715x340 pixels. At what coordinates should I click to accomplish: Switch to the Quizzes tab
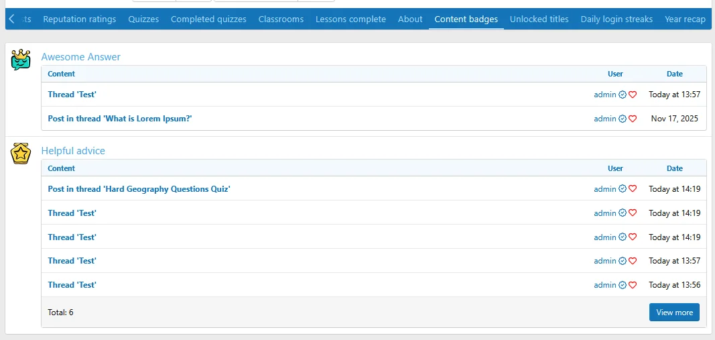(x=143, y=19)
